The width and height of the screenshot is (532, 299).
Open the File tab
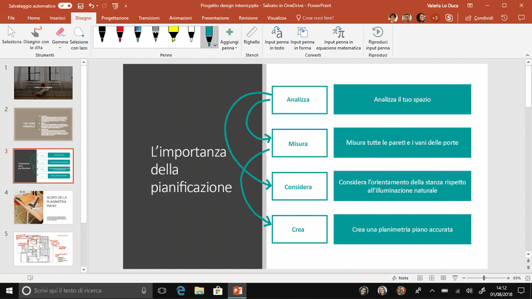[11, 18]
